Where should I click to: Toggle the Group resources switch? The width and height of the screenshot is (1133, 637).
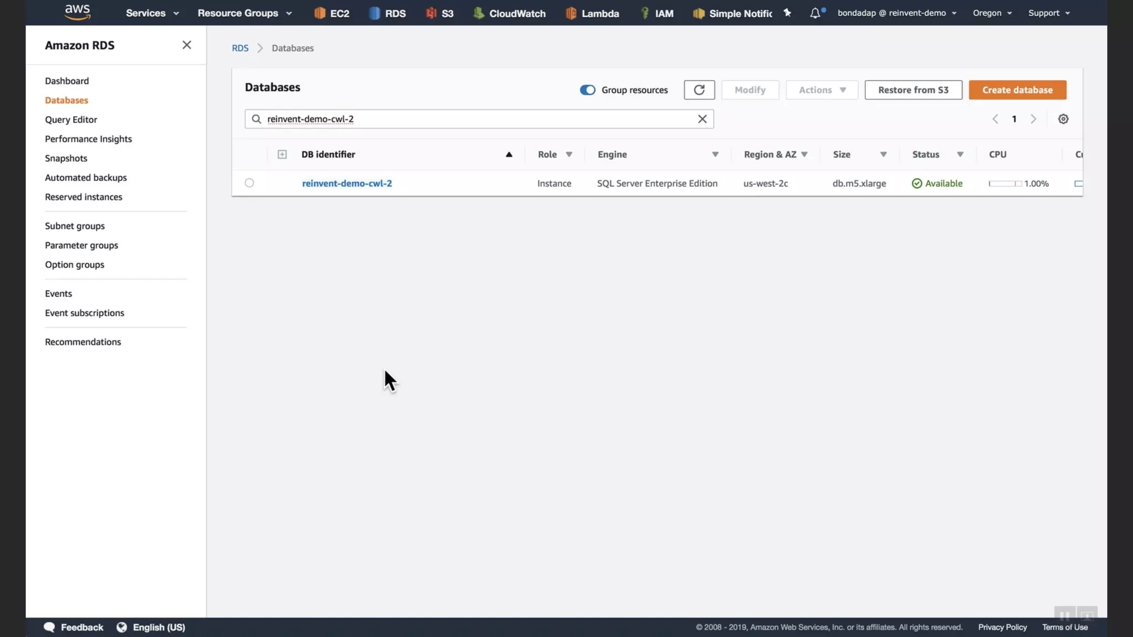(587, 90)
